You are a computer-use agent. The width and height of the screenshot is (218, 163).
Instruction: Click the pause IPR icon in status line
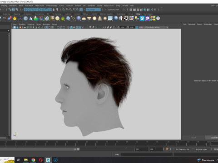pyautogui.click(x=155, y=10)
